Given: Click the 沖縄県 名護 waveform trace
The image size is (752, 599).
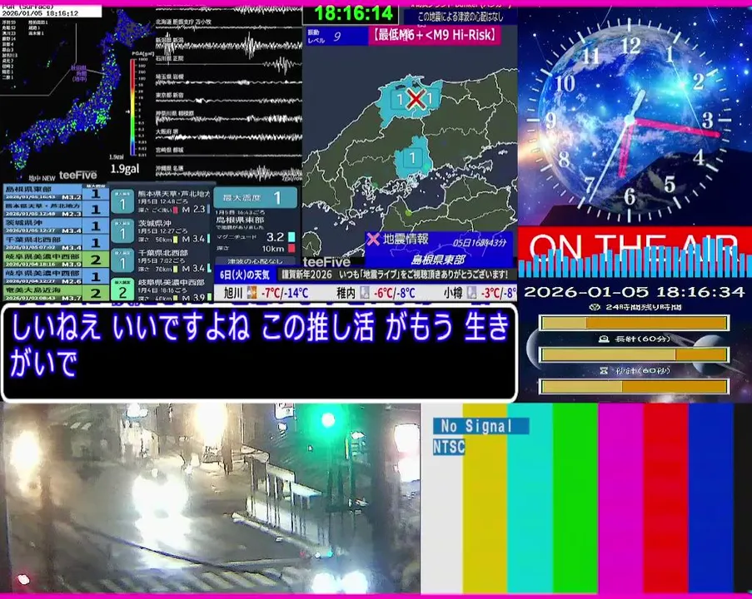Looking at the screenshot, I should tap(229, 172).
